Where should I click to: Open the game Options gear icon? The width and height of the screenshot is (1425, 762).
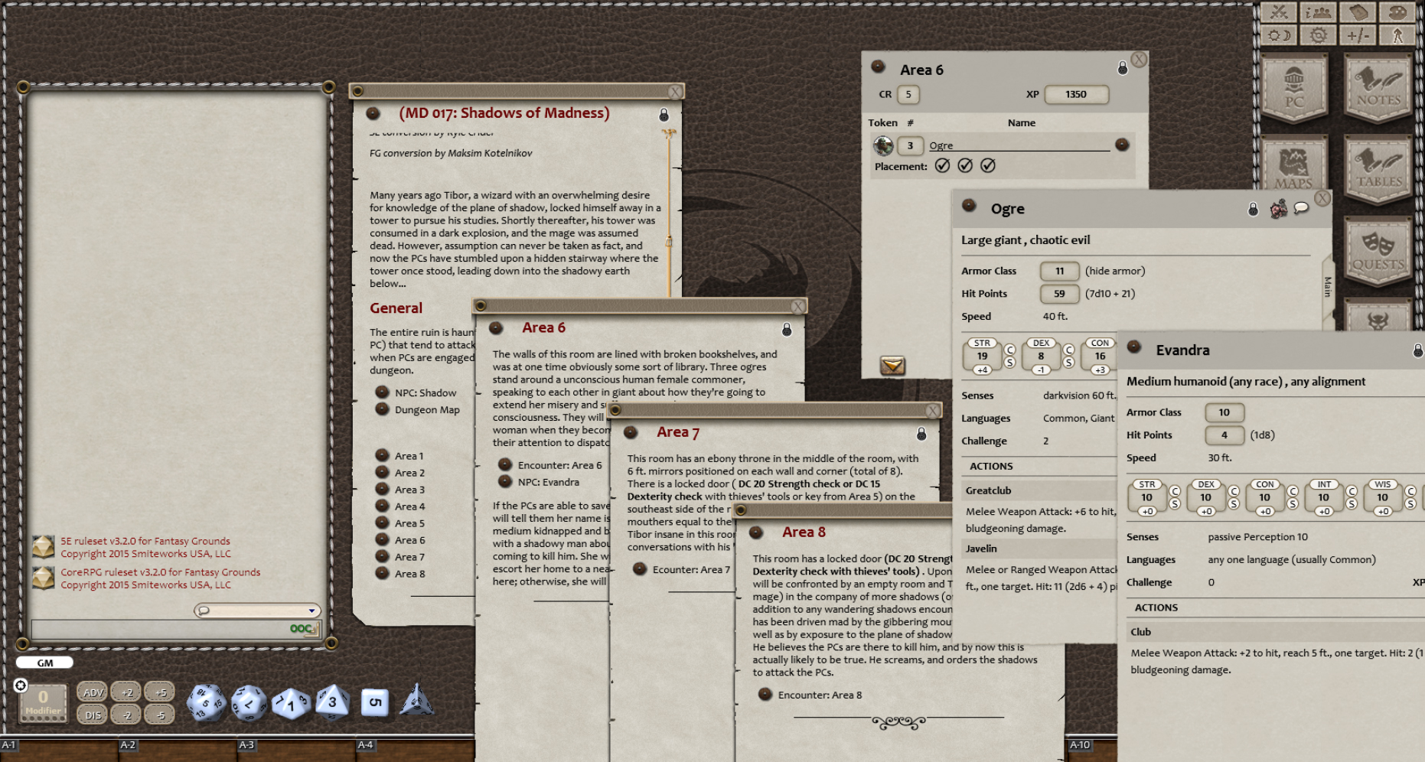point(1318,35)
